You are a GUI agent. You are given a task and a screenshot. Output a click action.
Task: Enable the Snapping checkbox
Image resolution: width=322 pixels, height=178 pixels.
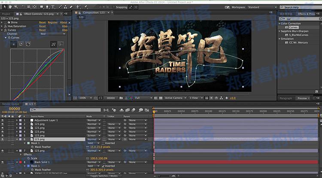(x=114, y=7)
